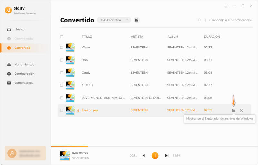Select the LOVE, MONEY, FAME title

[103, 98]
